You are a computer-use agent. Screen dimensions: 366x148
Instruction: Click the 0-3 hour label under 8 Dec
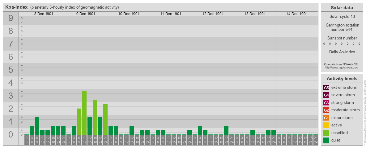(26, 140)
